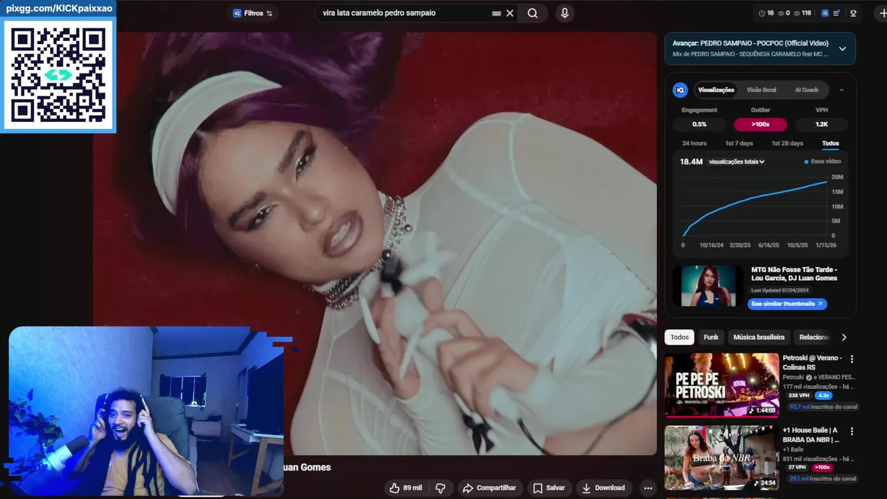Click 'See similar thumbnails' button

tap(787, 304)
